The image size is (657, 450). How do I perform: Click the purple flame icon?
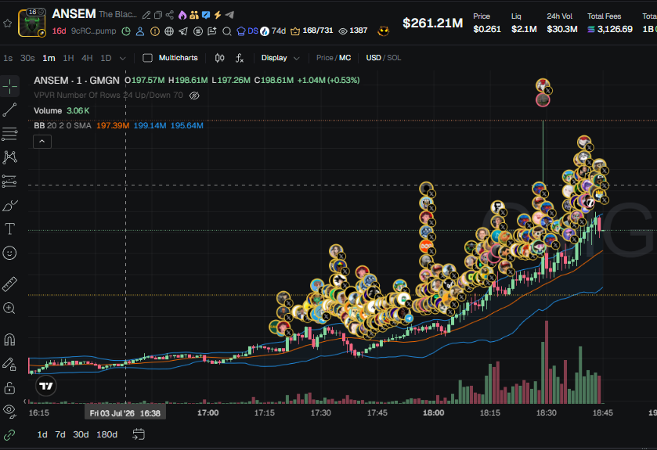tap(182, 15)
